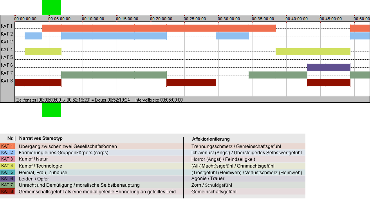Click the 00:05:00:00 time ruler label
This screenshot has height=207, width=370.
pos(59,19)
